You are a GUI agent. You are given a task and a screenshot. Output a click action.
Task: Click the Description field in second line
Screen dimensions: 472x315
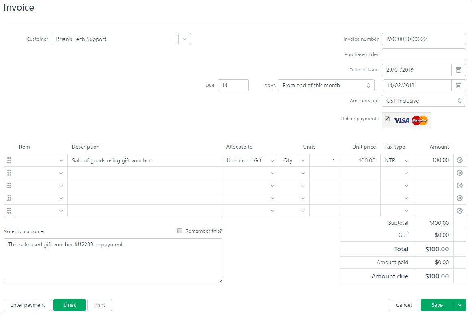(145, 173)
